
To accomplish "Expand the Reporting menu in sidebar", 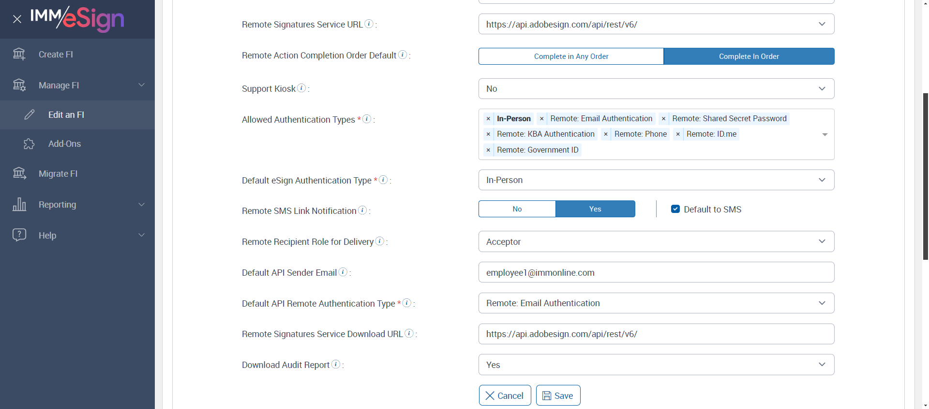I will point(77,205).
